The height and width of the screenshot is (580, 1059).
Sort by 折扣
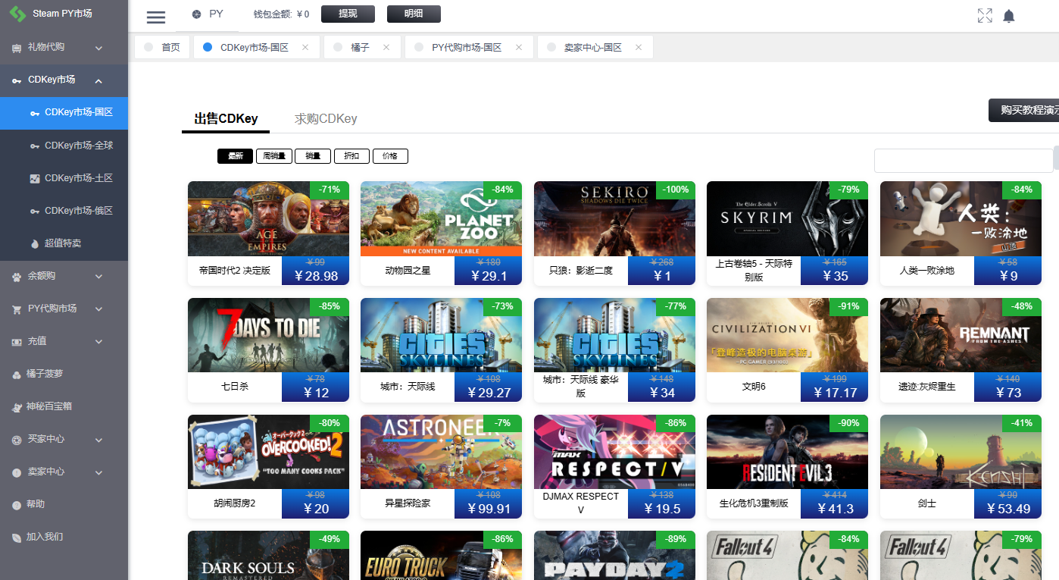click(x=351, y=156)
